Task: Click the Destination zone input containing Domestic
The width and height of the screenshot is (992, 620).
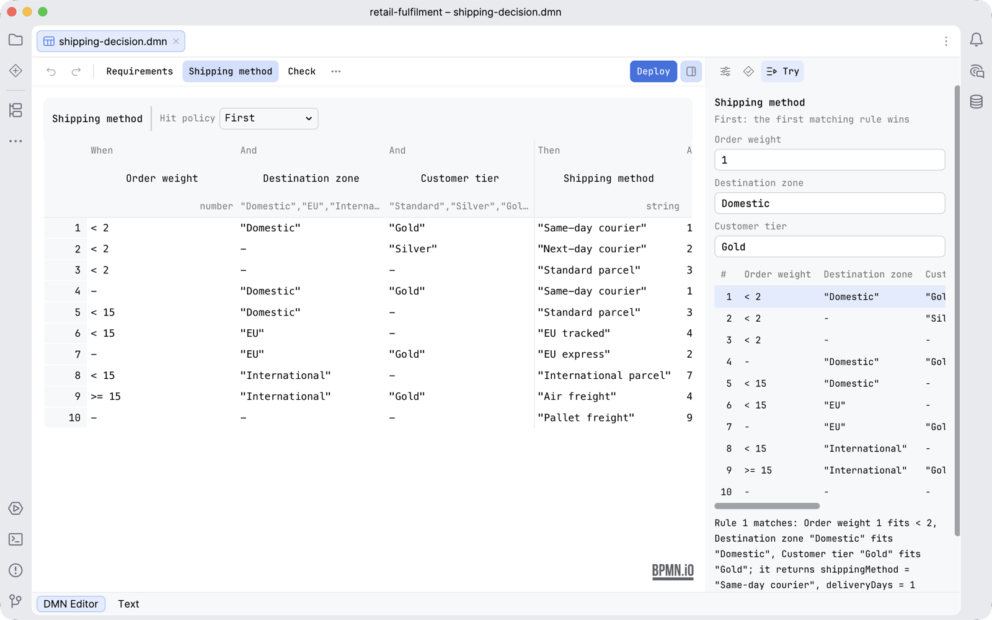Action: [x=830, y=203]
